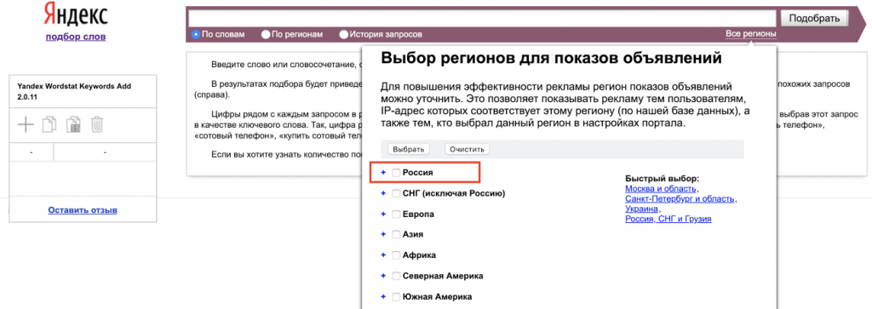Screen dimensions: 872x309
Task: Check the Европа region checkbox
Action: pyautogui.click(x=396, y=214)
